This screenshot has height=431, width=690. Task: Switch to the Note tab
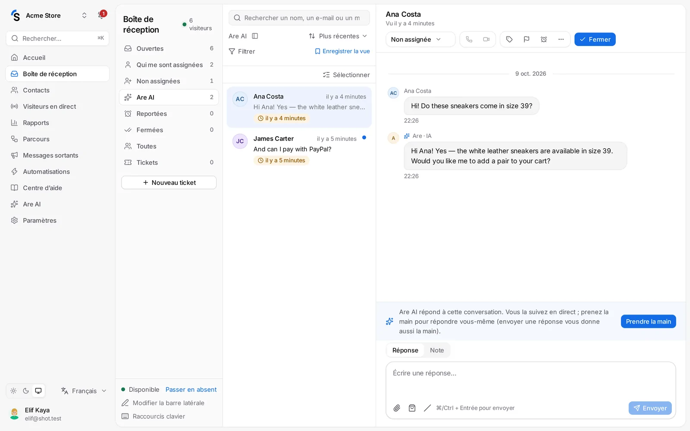coord(437,350)
